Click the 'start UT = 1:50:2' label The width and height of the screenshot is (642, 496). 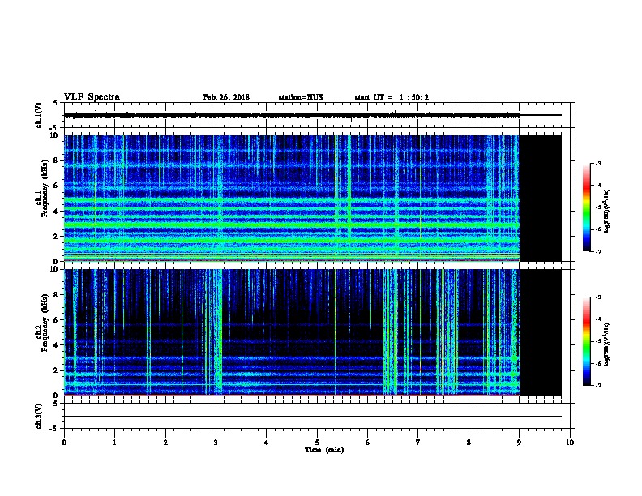coord(392,97)
